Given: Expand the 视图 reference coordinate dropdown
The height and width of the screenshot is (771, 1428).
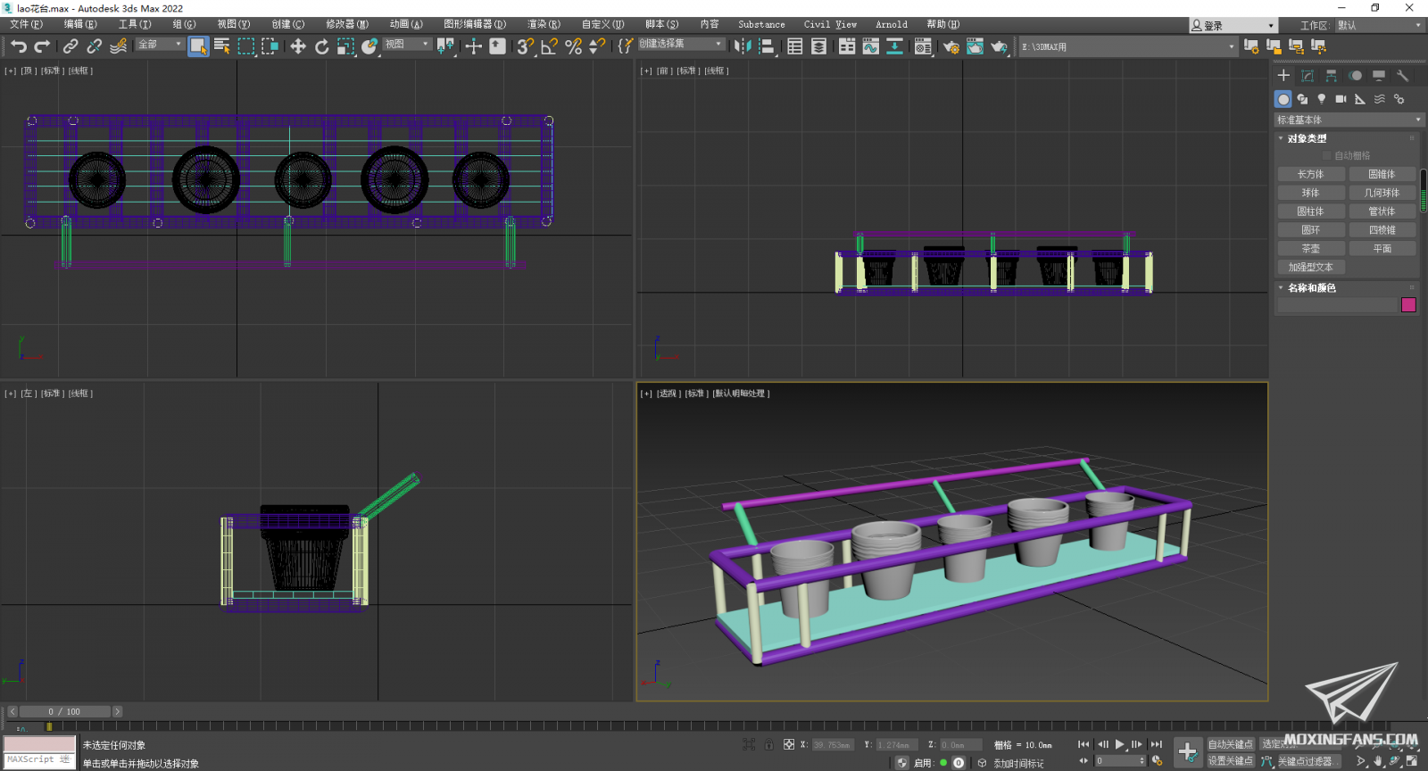Looking at the screenshot, I should (408, 44).
